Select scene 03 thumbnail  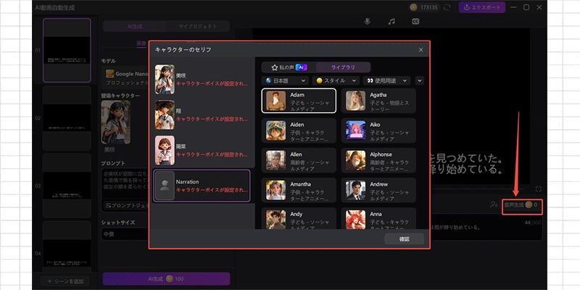coord(67,186)
